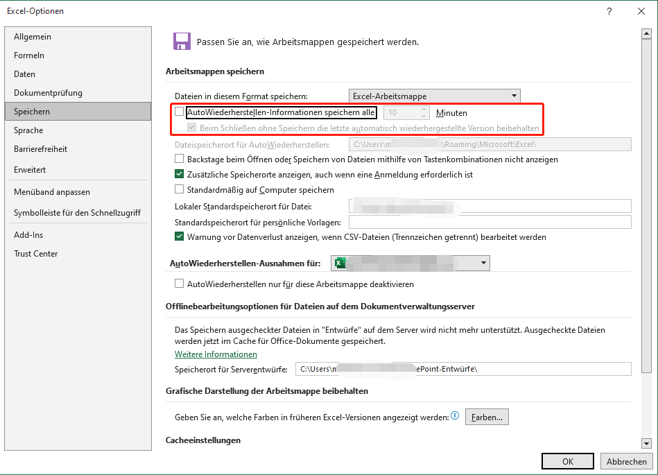Click the Standardspeicherort für persönliche Vorlagen field

pos(490,222)
